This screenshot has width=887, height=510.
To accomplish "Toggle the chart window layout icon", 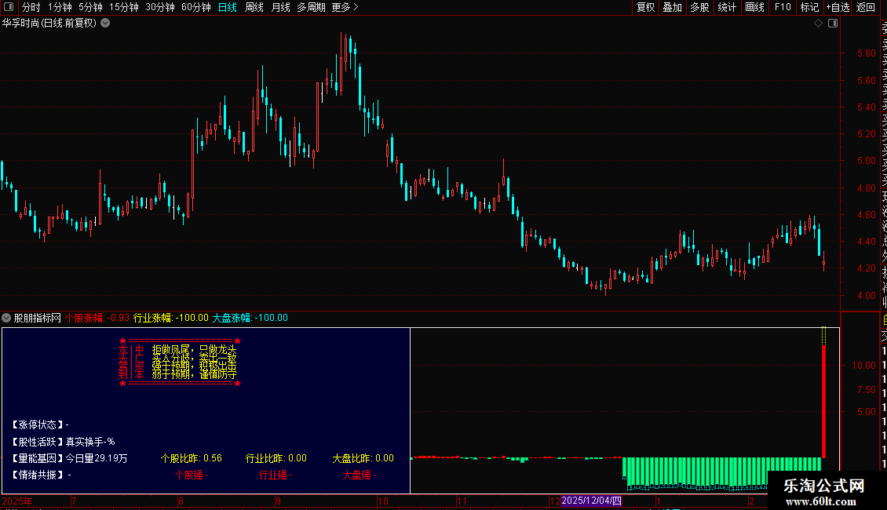I will click(x=833, y=24).
